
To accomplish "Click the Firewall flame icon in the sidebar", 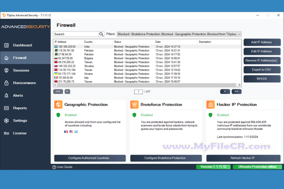I will click(x=6, y=58).
